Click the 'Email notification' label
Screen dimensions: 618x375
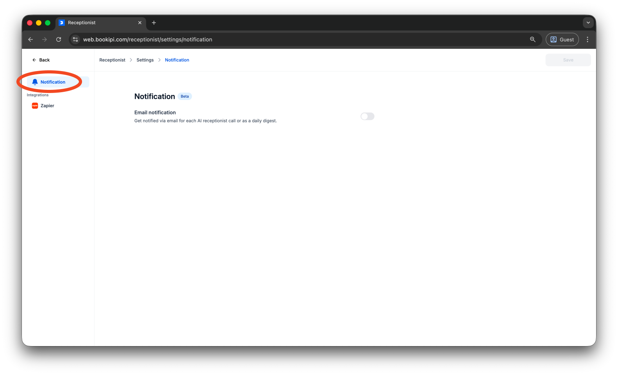pyautogui.click(x=155, y=112)
